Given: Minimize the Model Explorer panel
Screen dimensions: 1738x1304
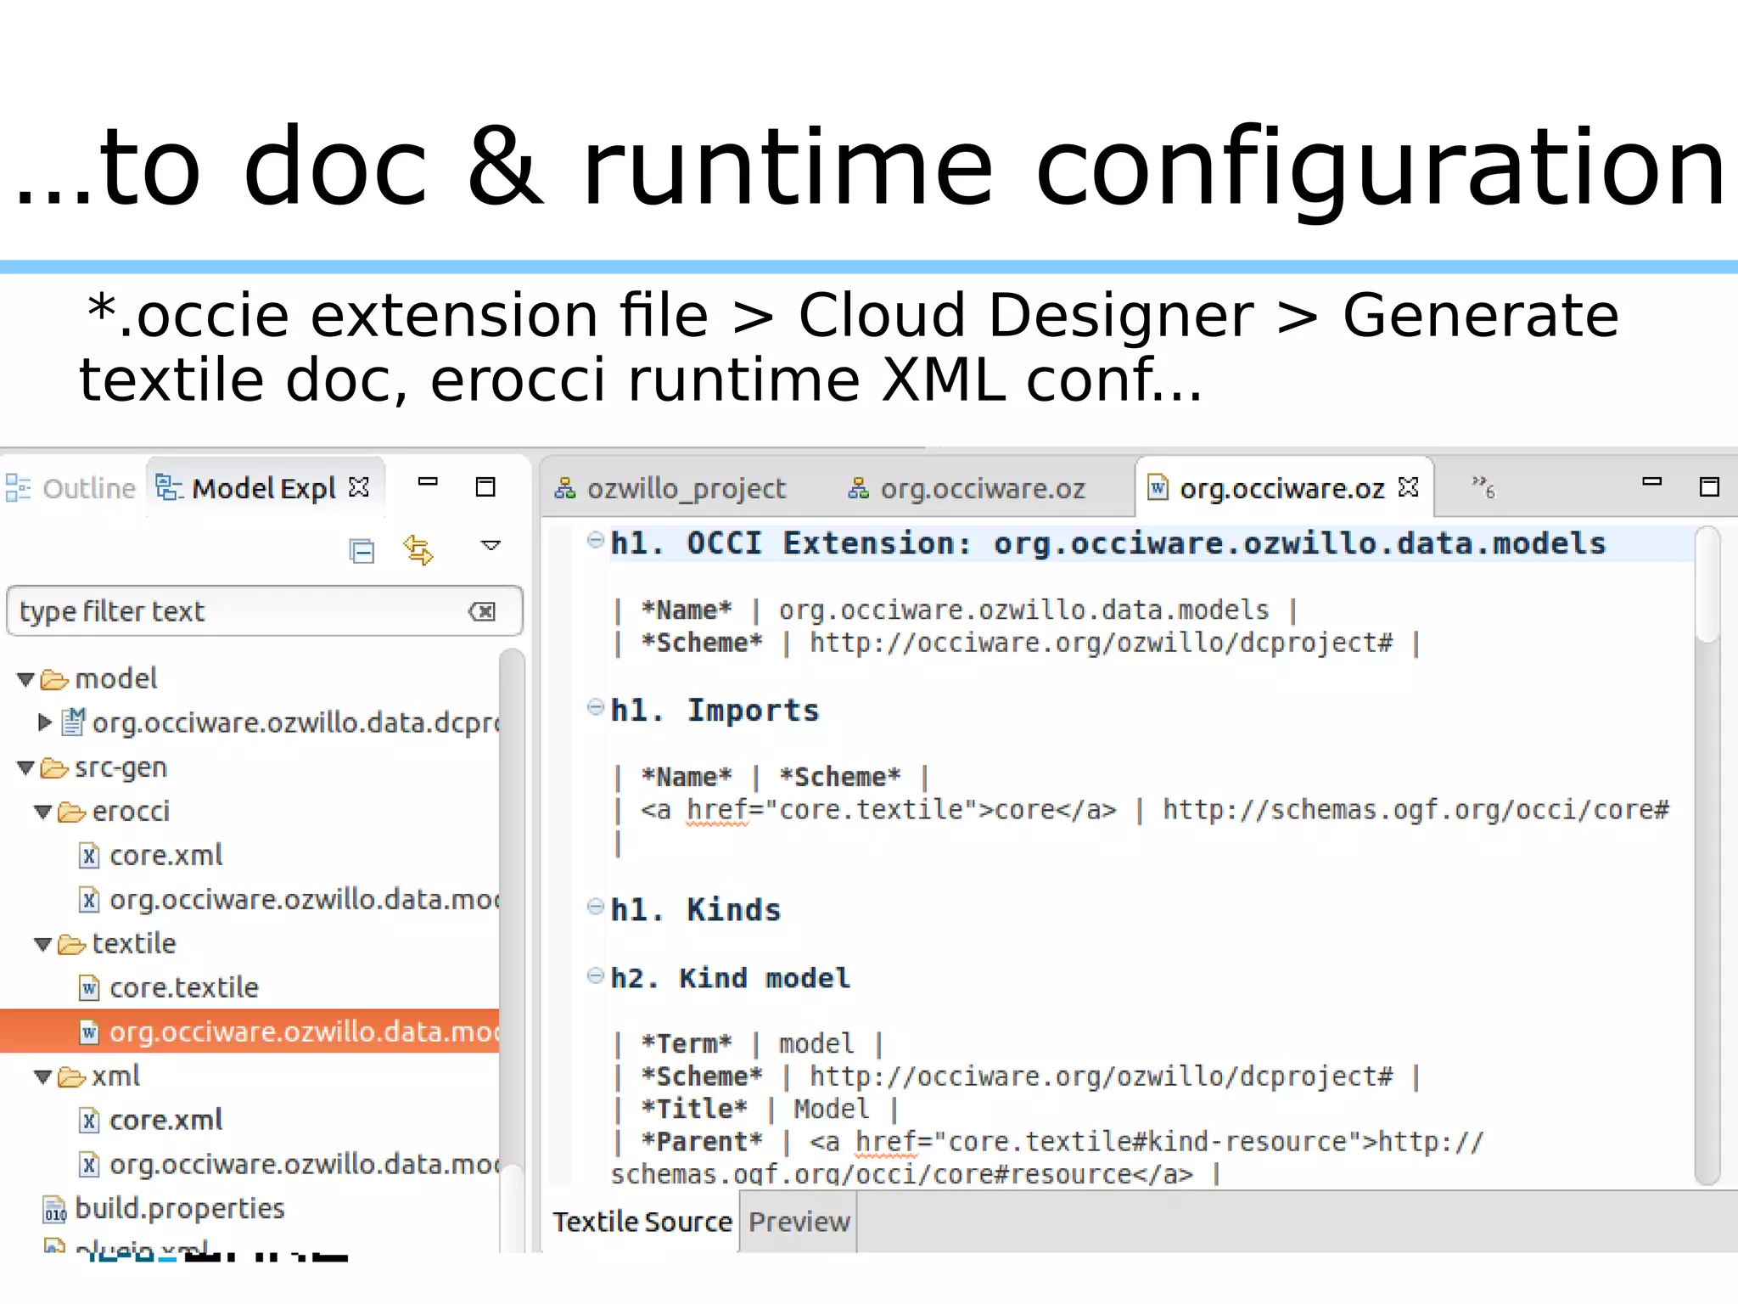Looking at the screenshot, I should (x=428, y=481).
